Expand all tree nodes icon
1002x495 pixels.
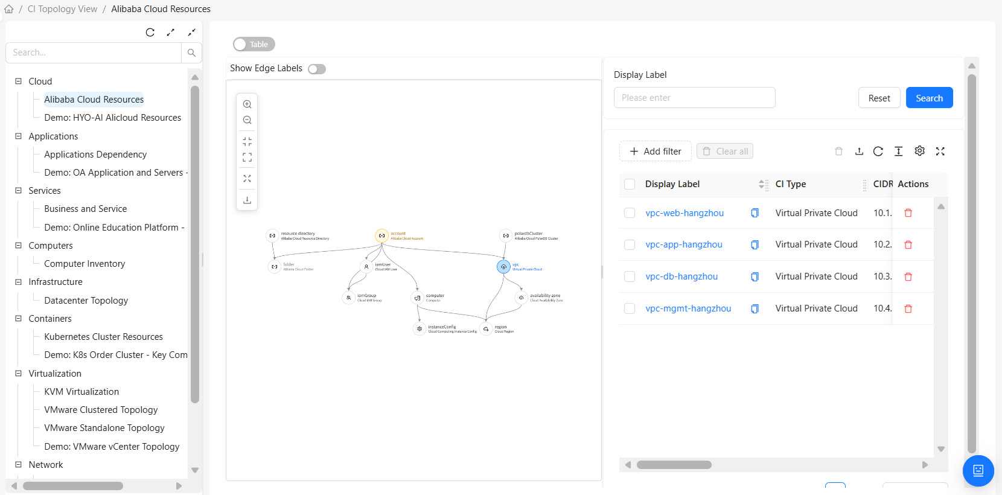pos(171,33)
